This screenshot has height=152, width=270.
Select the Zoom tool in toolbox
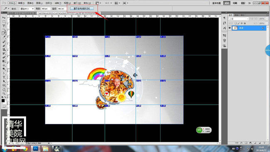4,93
